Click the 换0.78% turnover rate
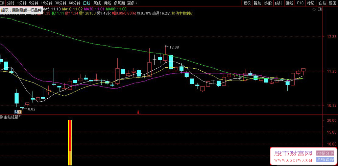338x166 pixels. pyautogui.click(x=144, y=13)
